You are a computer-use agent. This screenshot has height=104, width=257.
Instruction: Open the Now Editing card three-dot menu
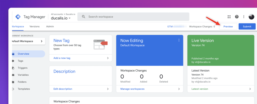(x=179, y=40)
